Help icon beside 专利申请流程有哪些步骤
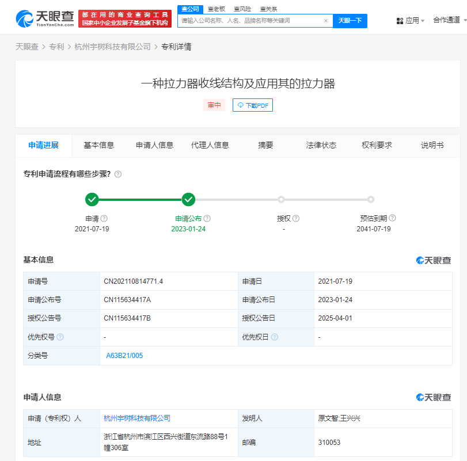The height and width of the screenshot is (461, 467). click(x=118, y=174)
